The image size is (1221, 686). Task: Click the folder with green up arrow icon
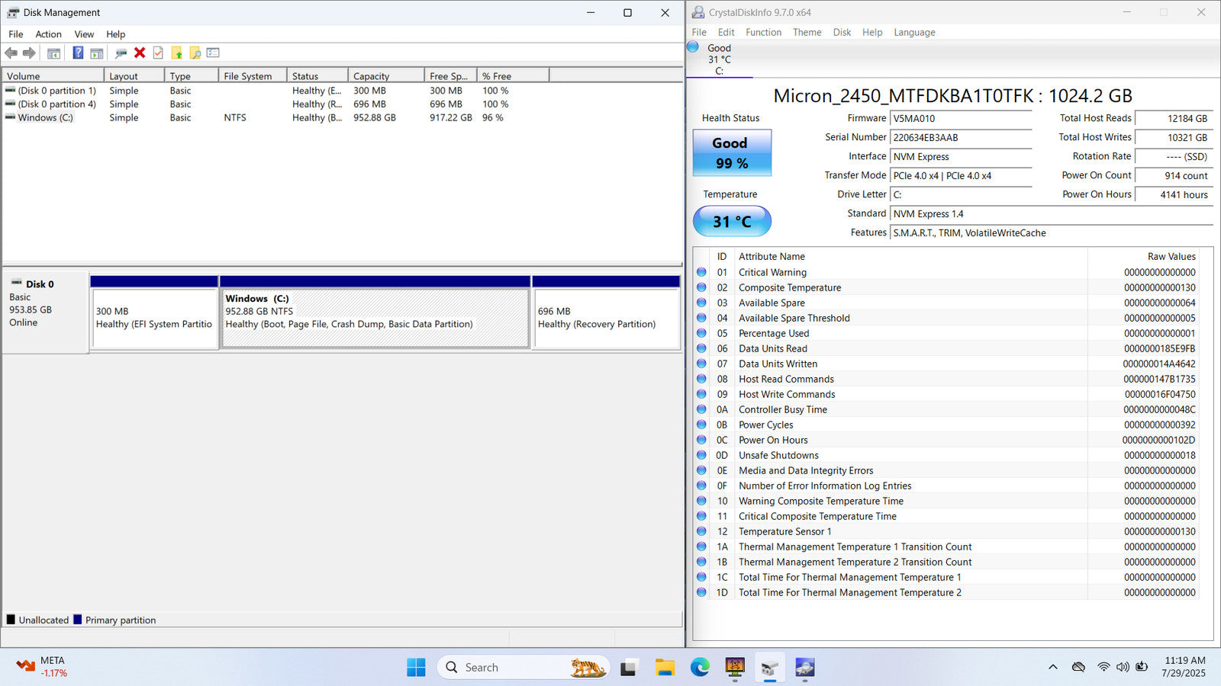tap(177, 53)
